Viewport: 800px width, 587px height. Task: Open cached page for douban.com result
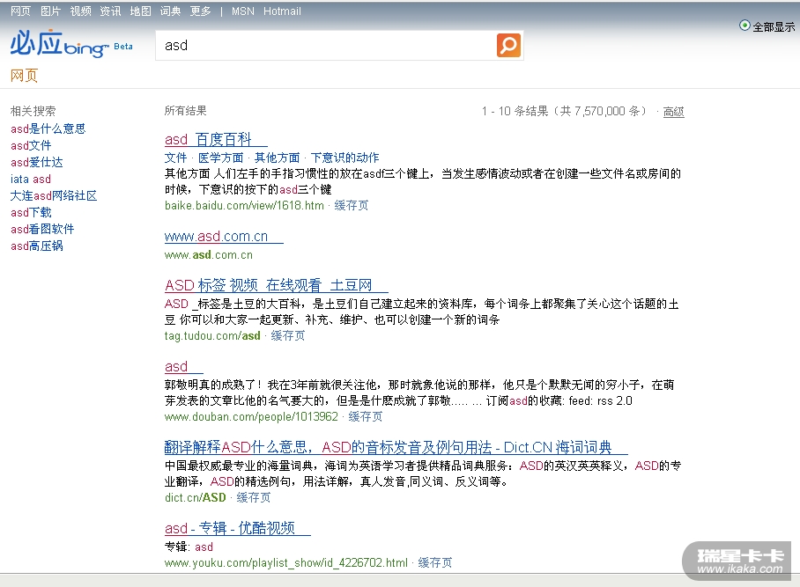coord(366,417)
